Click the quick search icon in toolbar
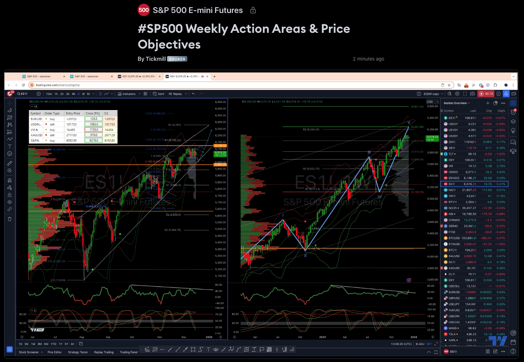The height and width of the screenshot is (362, 524). click(x=449, y=94)
